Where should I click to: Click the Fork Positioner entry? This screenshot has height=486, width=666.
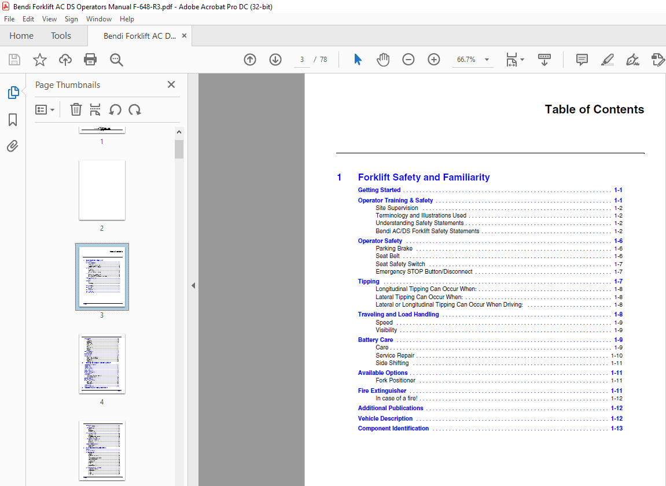(395, 380)
